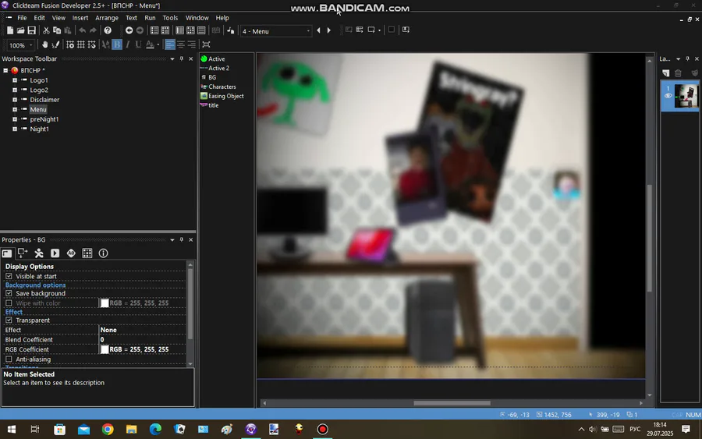Select the Display Options properties tab
This screenshot has width=702, height=439.
7,253
